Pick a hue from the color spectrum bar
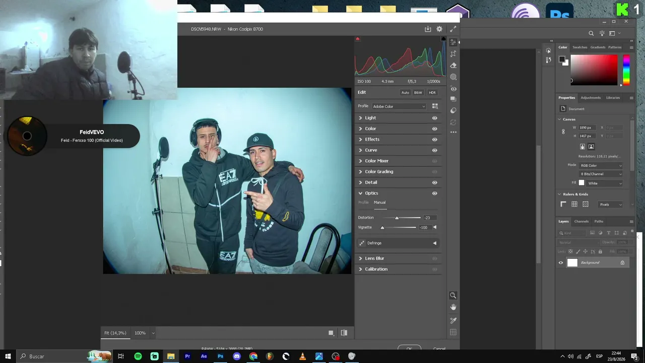The width and height of the screenshot is (645, 363). (626, 70)
